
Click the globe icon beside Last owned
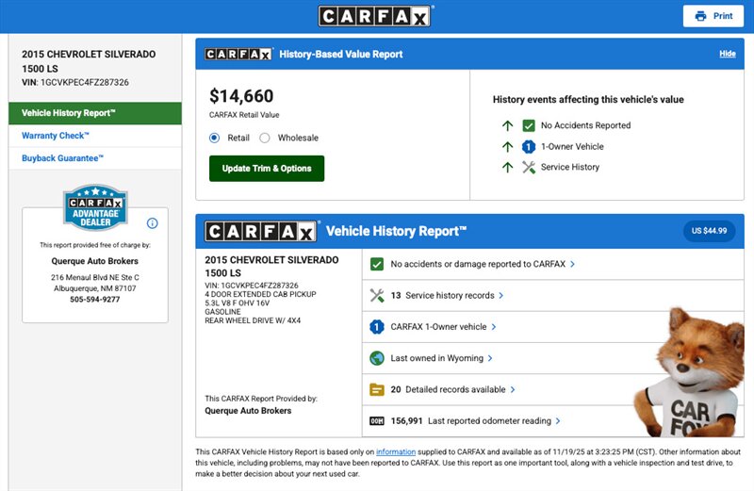click(x=377, y=358)
